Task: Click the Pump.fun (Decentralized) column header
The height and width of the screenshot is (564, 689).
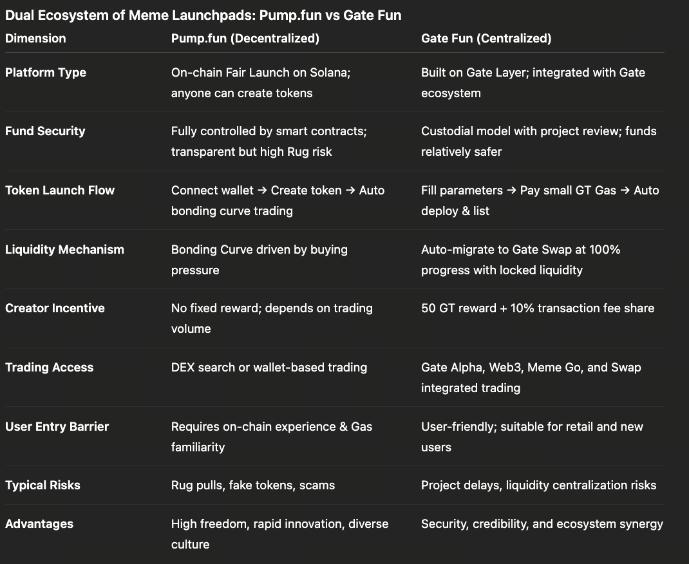Action: [x=245, y=39]
